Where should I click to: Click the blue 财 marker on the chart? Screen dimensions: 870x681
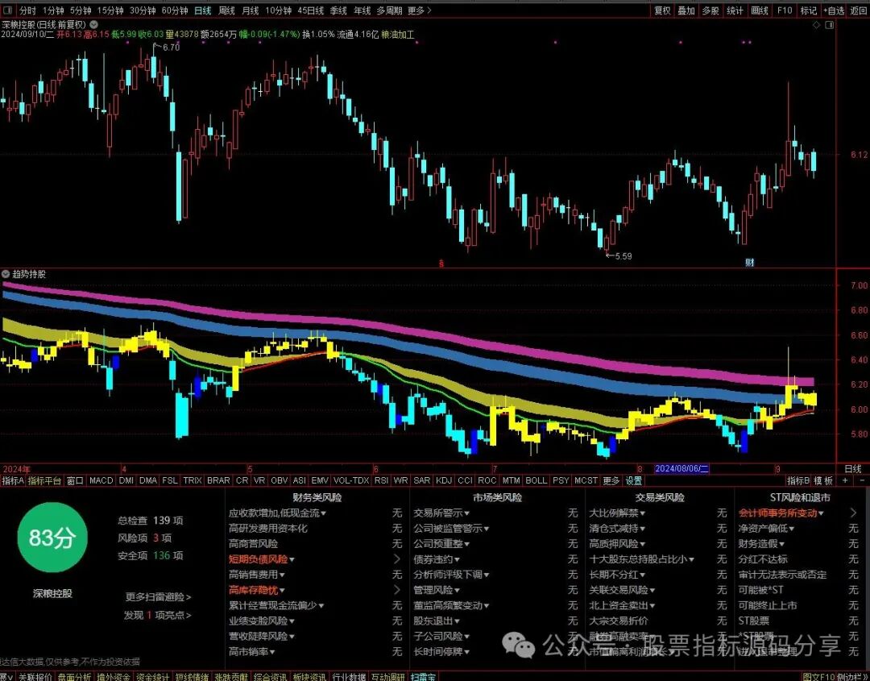(750, 263)
